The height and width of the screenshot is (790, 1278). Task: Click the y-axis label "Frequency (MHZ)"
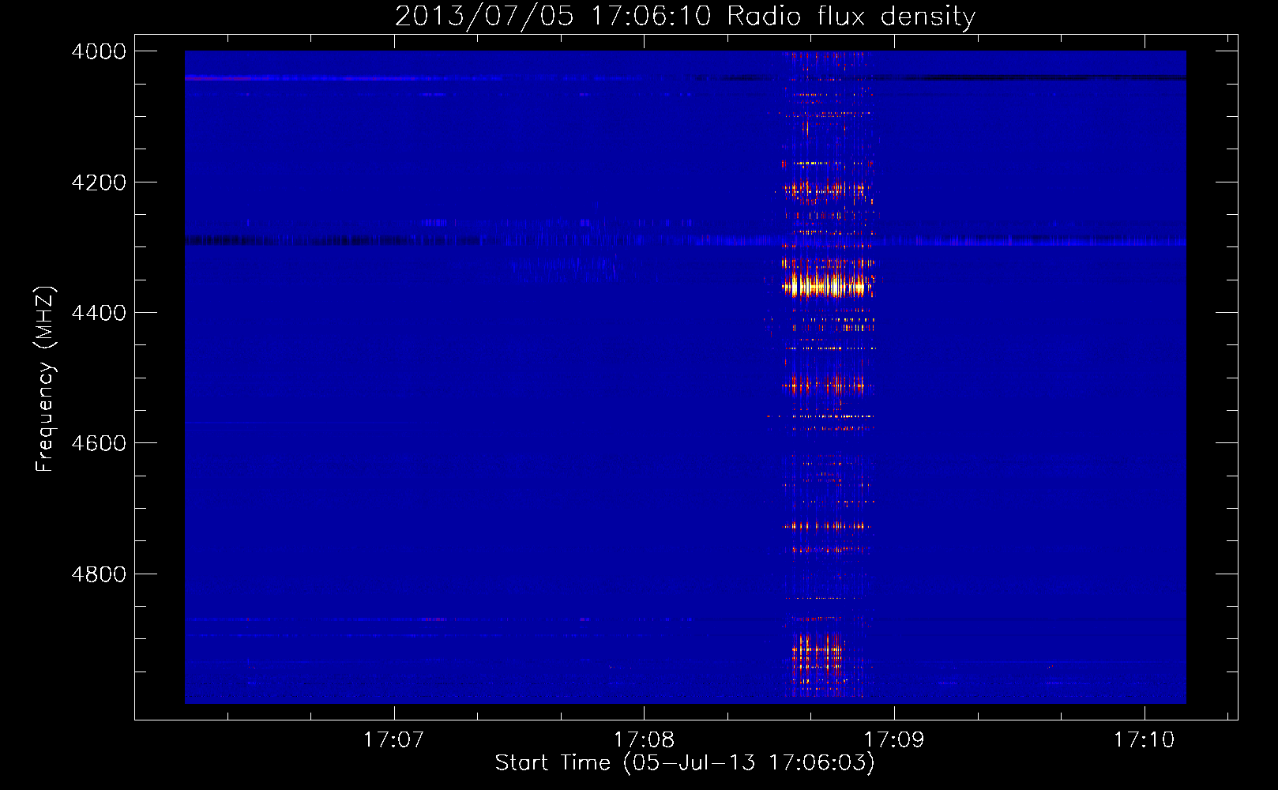[45, 379]
